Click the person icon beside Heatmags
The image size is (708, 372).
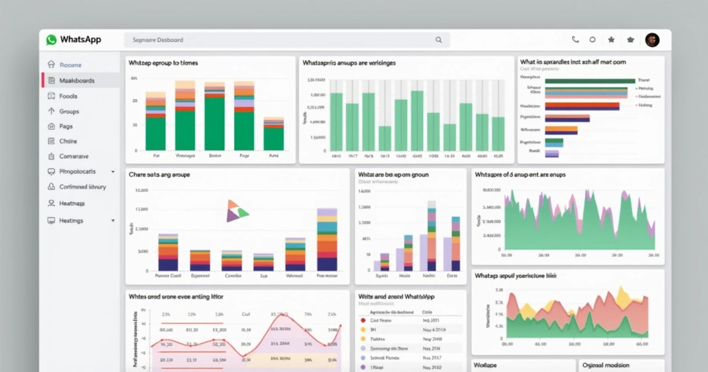[x=51, y=203]
